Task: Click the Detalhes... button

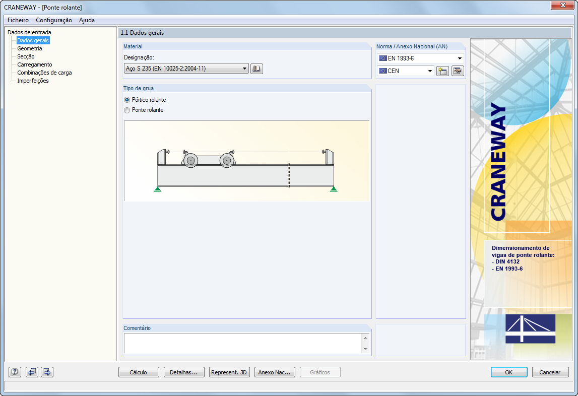Action: coord(184,372)
